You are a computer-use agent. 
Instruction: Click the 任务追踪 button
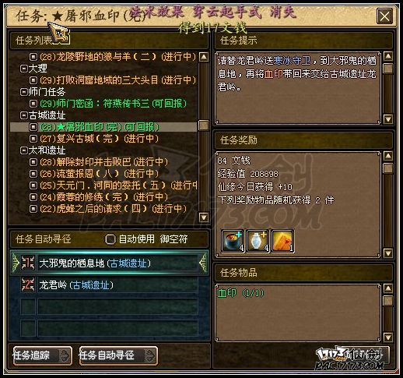coord(43,355)
